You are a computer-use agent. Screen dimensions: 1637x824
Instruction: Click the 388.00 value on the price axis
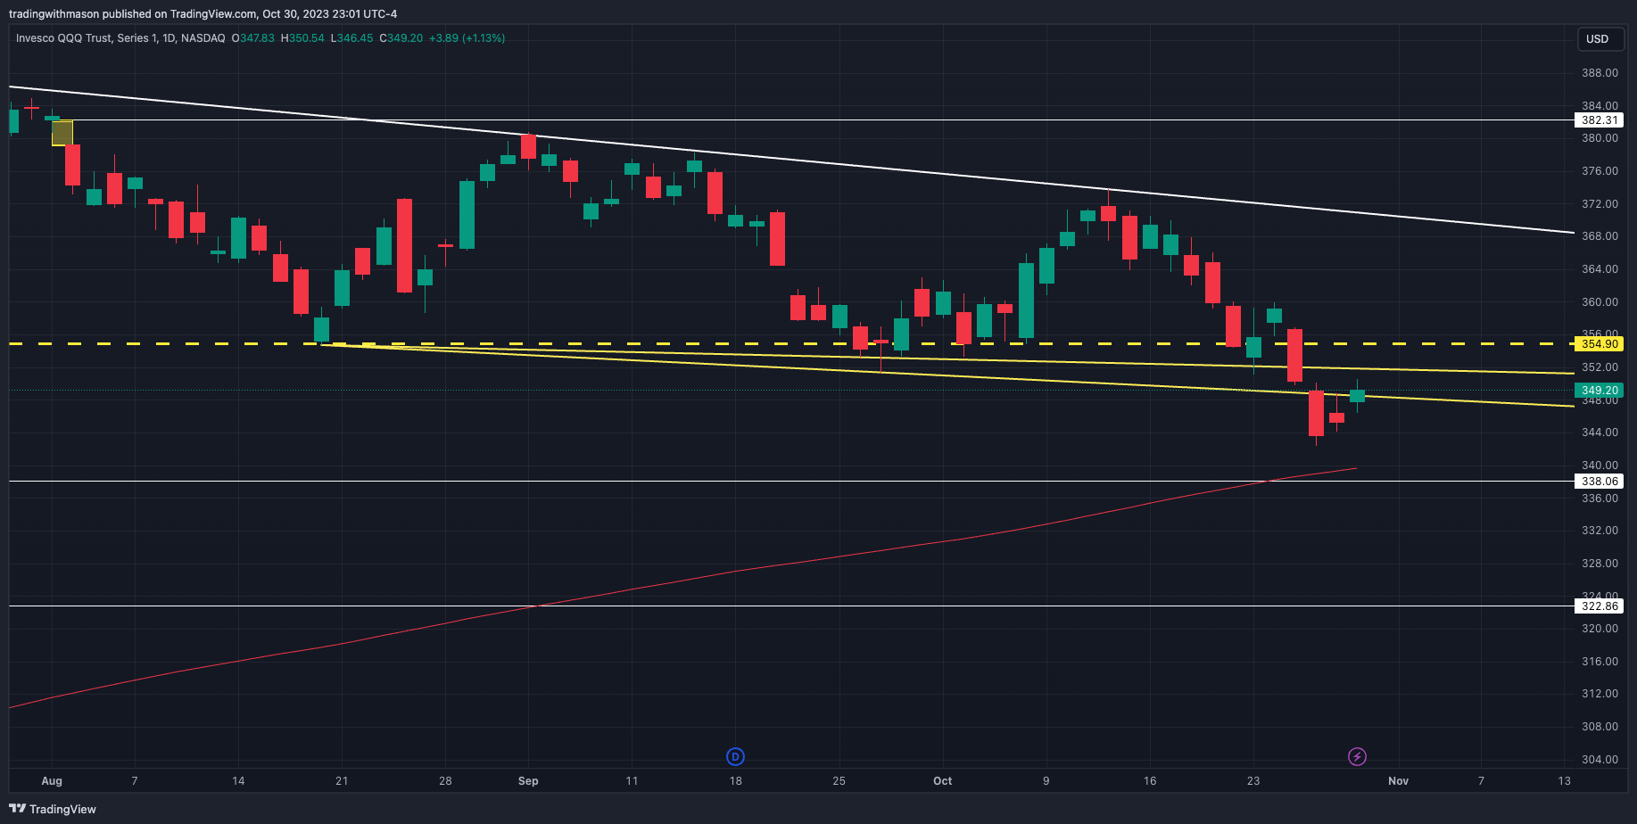pos(1600,73)
